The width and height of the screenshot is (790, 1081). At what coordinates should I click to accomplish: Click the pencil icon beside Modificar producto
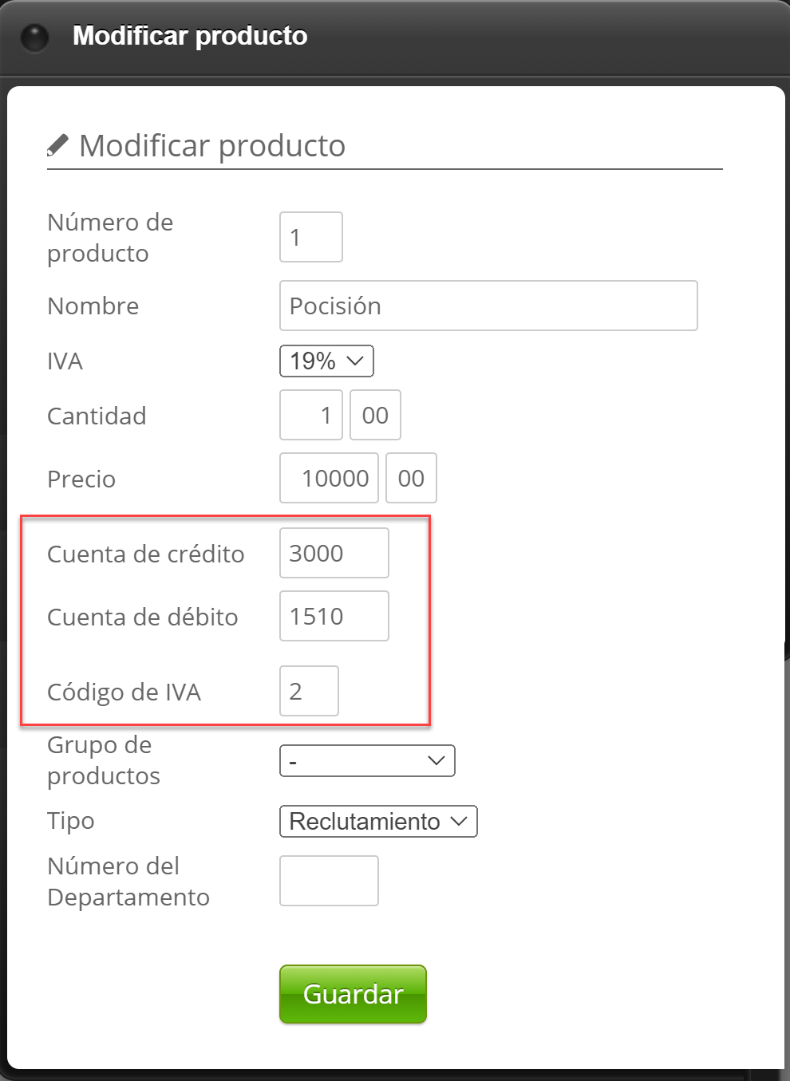pyautogui.click(x=57, y=145)
